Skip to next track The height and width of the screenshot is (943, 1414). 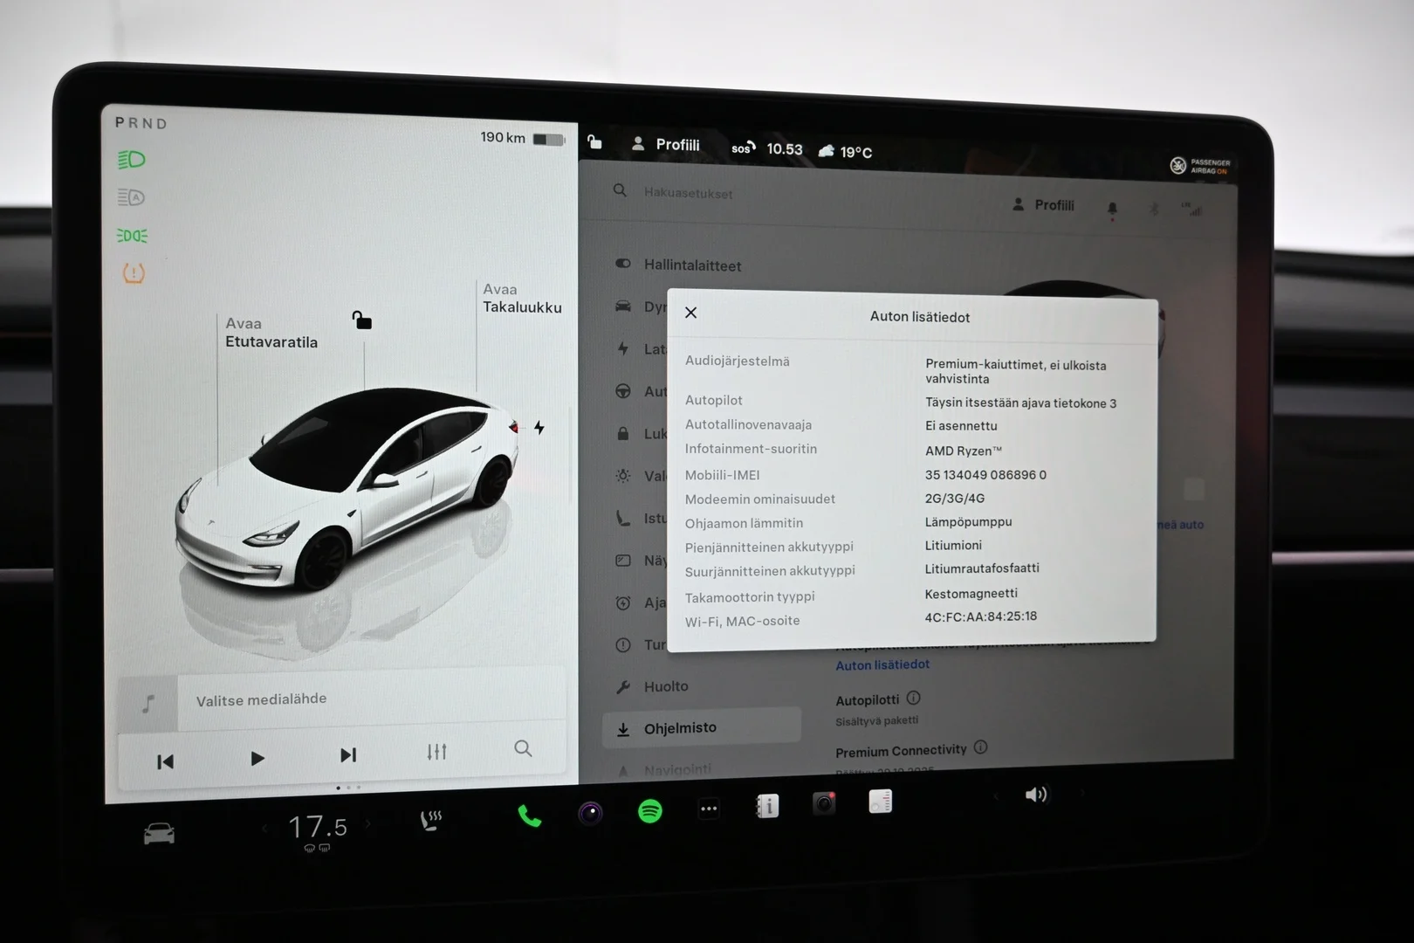click(348, 754)
